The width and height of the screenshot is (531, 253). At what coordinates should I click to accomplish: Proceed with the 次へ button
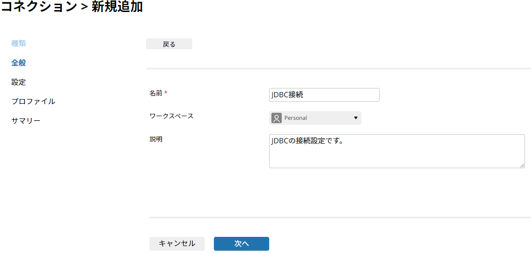(x=242, y=243)
